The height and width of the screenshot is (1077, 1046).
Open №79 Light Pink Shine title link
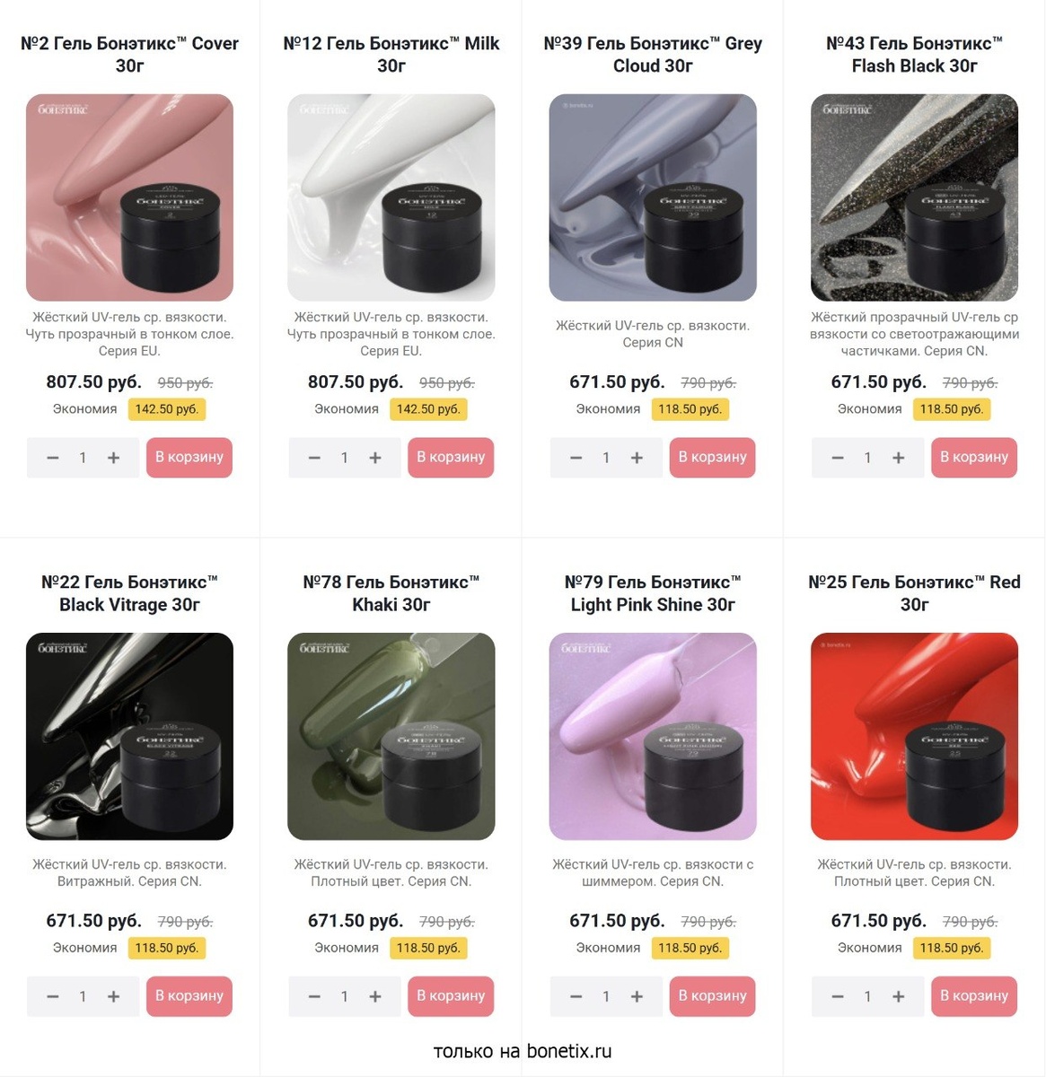click(x=653, y=593)
